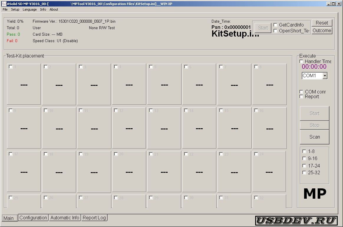Screen dimensions: 343x227
Task: Check test-kit slot 15 checkbox
Action: tap(221, 110)
